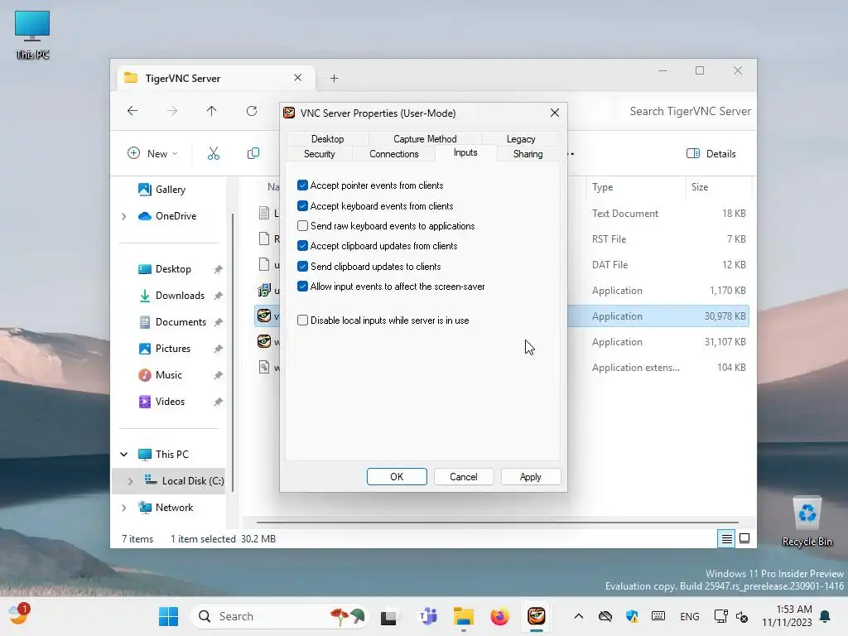This screenshot has height=636, width=848.
Task: Show hidden system tray icons
Action: (x=578, y=616)
